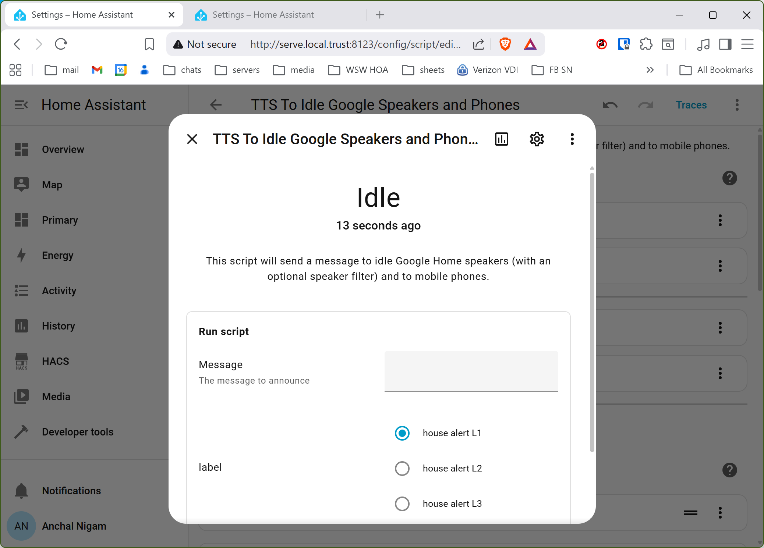
Task: Open dialog three-dot overflow menu
Action: 572,139
